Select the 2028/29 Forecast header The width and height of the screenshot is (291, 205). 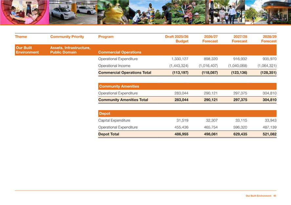269,39
